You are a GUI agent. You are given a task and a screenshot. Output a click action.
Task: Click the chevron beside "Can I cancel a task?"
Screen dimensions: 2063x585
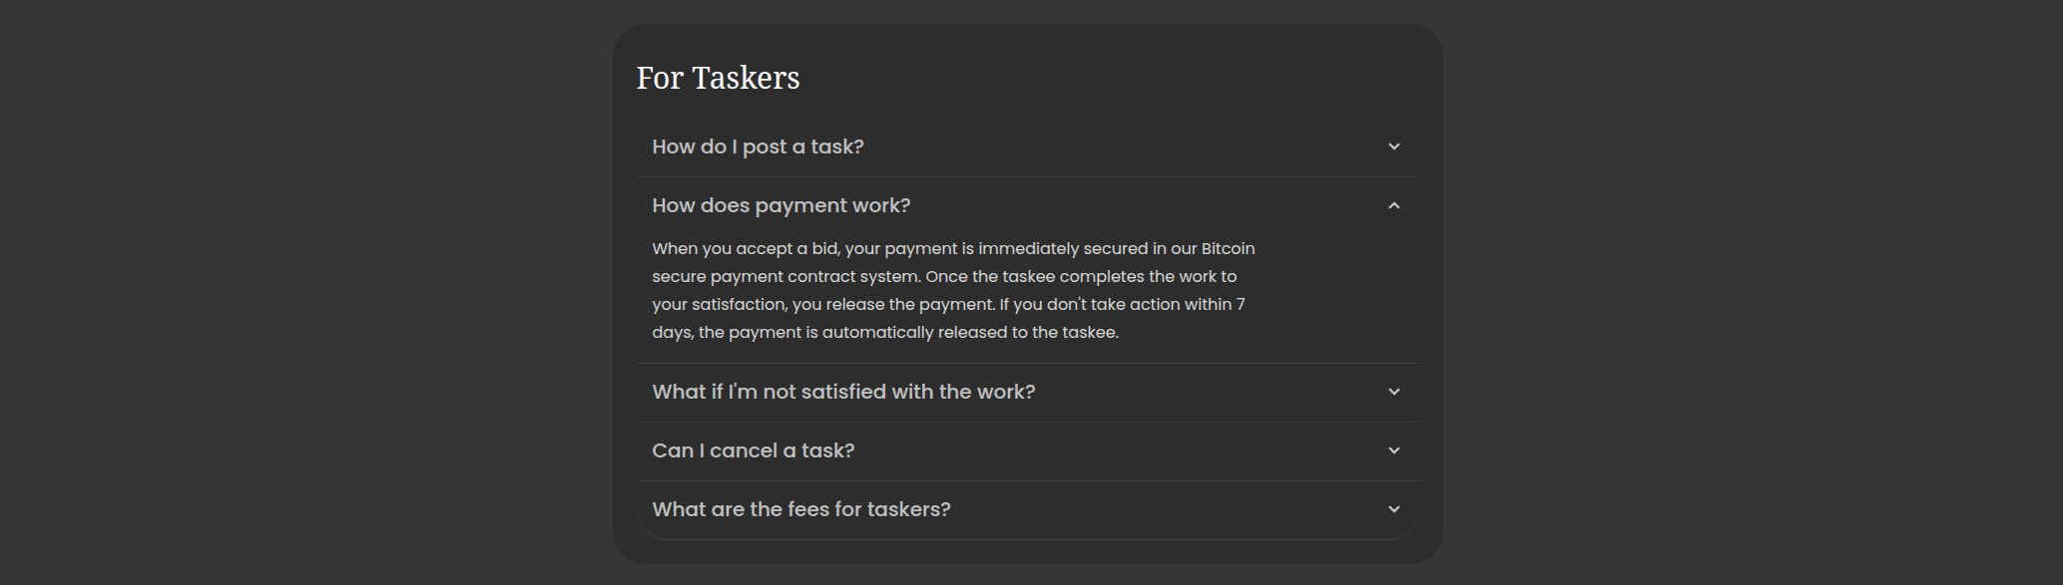coord(1393,450)
